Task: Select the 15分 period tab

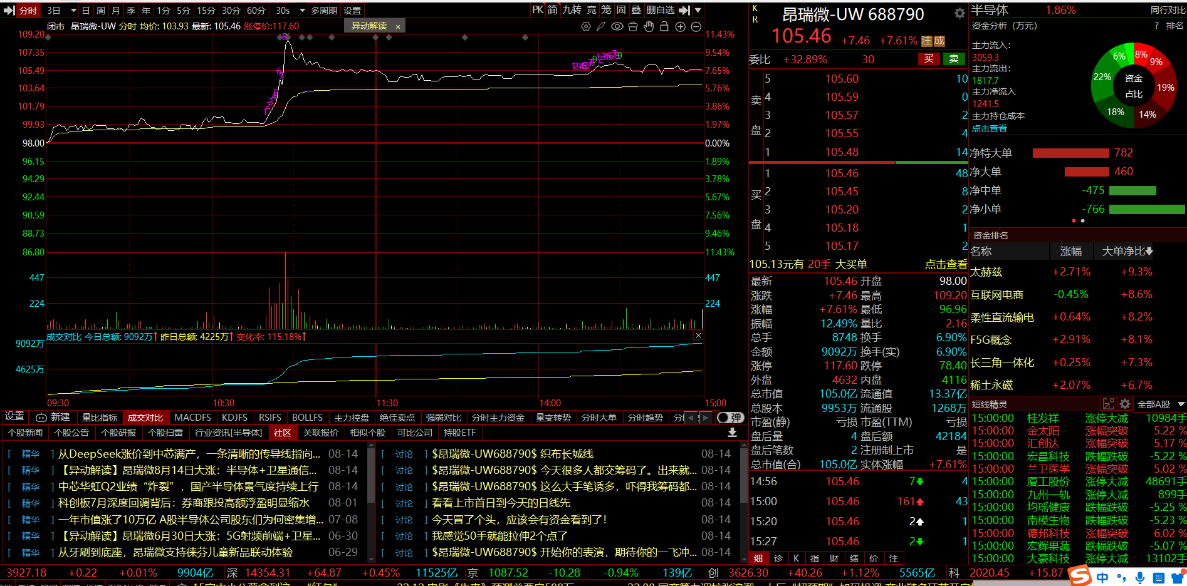Action: click(206, 11)
